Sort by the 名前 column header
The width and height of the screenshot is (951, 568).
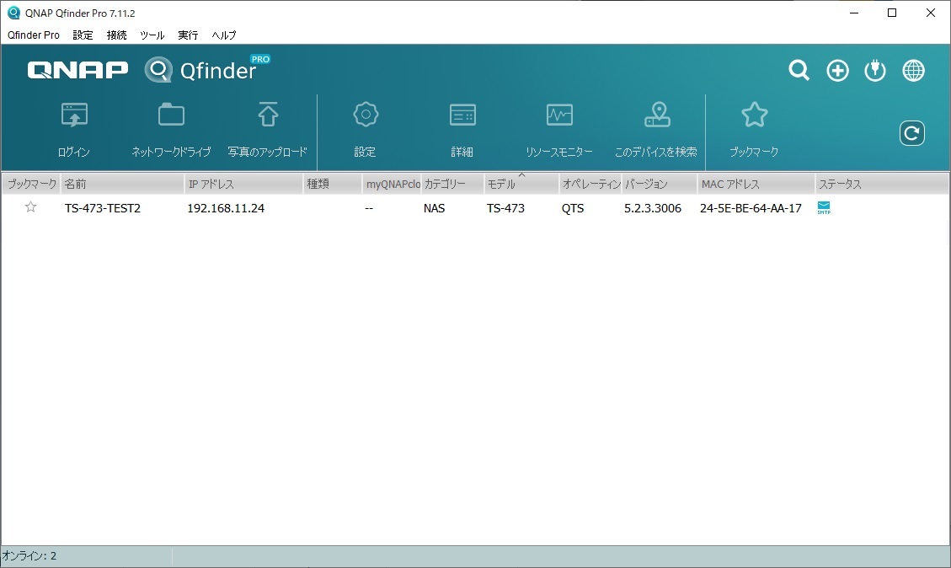[x=122, y=184]
